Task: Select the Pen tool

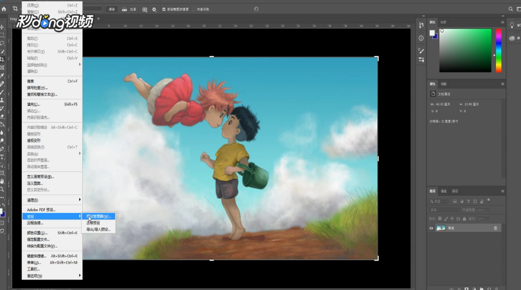Action: [x=2, y=149]
